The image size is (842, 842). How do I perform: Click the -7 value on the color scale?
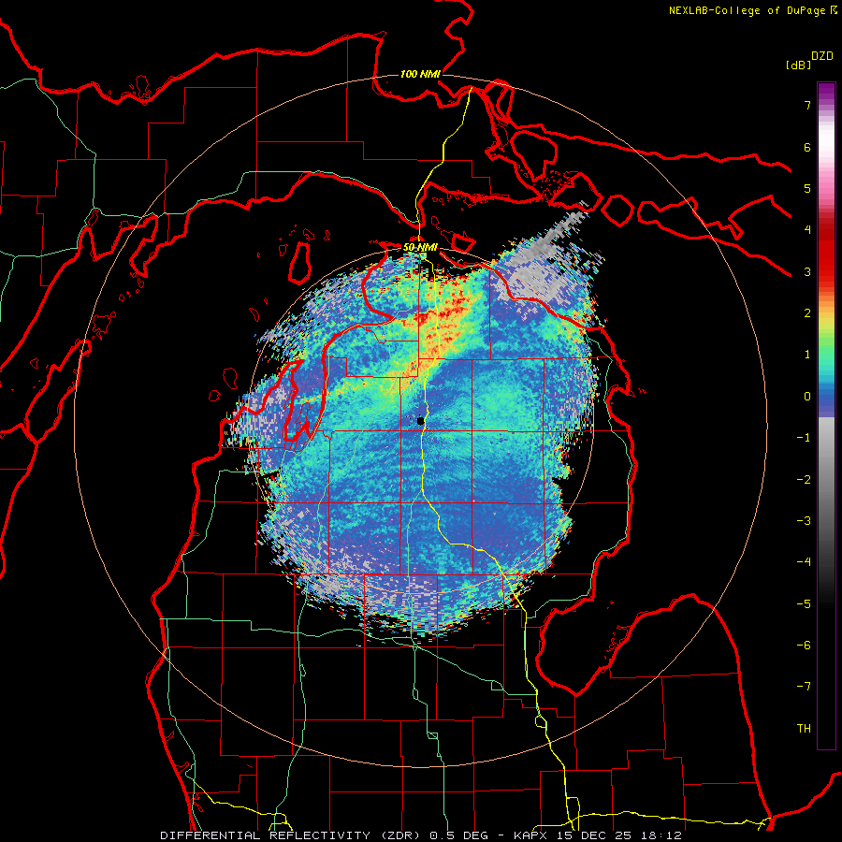coord(804,687)
